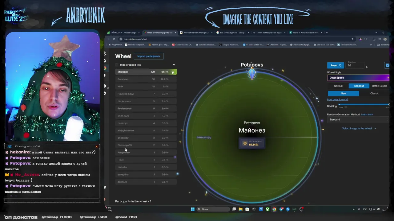Open the how does it work link

coord(338,99)
